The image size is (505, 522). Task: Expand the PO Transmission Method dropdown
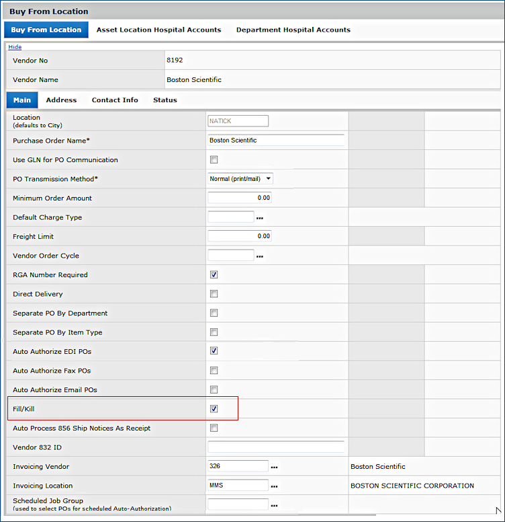pyautogui.click(x=240, y=179)
